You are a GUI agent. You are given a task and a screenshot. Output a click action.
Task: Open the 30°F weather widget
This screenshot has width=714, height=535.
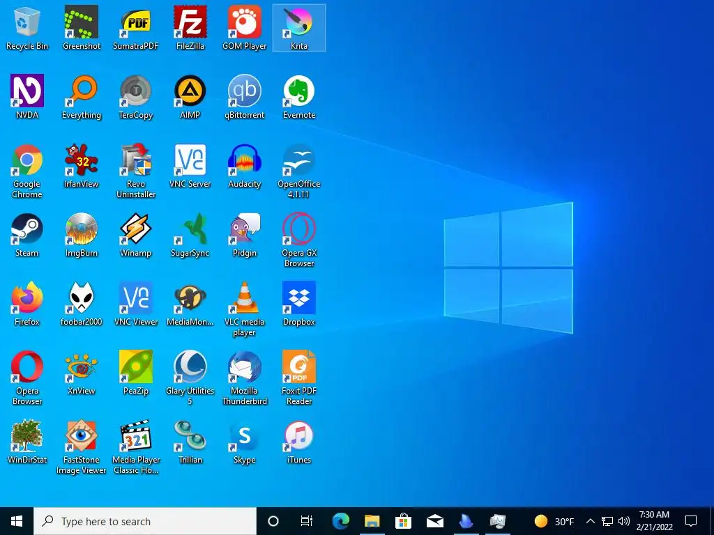click(554, 521)
